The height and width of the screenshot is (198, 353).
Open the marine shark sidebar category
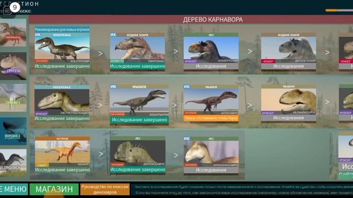tap(13, 131)
